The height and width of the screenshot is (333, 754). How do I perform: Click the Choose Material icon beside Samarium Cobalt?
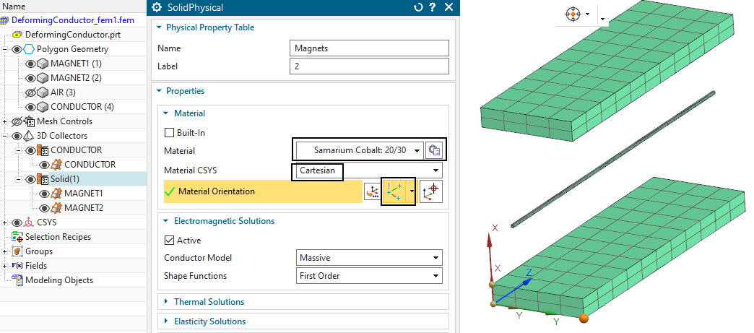point(434,150)
